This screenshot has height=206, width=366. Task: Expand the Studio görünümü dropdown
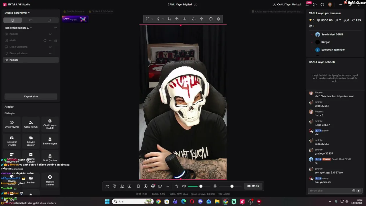pyautogui.click(x=17, y=13)
